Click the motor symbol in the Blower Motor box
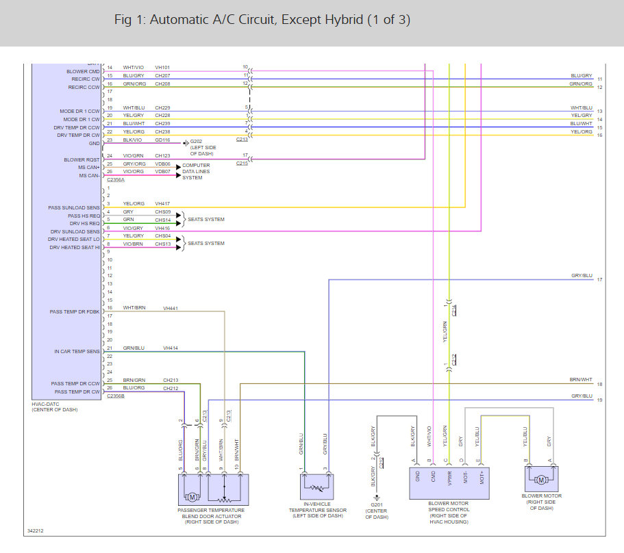Viewport: 624px width, 553px height. [x=541, y=480]
